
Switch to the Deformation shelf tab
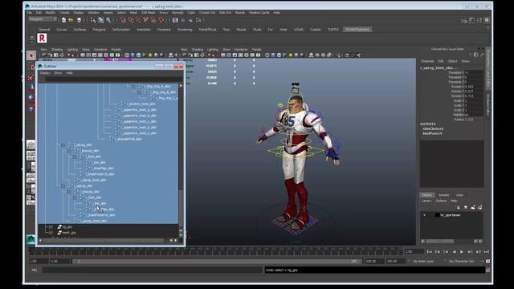click(121, 30)
